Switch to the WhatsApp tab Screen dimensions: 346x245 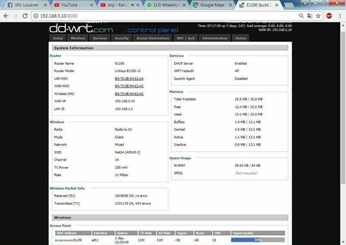(x=167, y=5)
